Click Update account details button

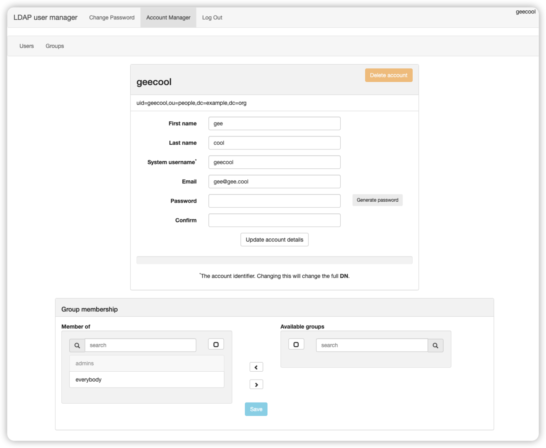point(274,240)
